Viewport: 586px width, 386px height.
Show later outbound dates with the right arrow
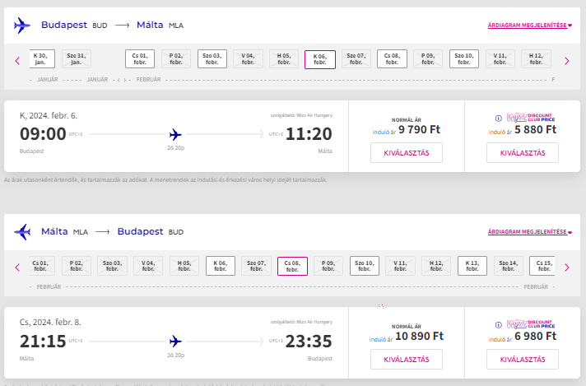[567, 61]
